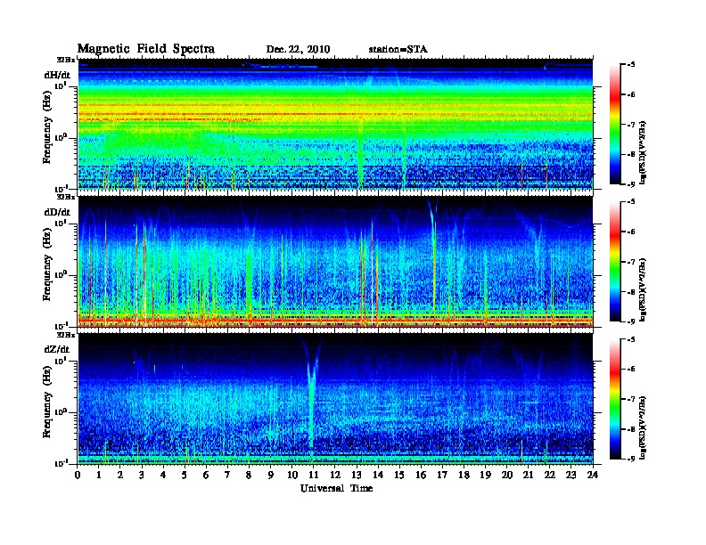706x545 pixels.
Task: Click the hour "19" tick label on the time axis
Action: (x=485, y=475)
